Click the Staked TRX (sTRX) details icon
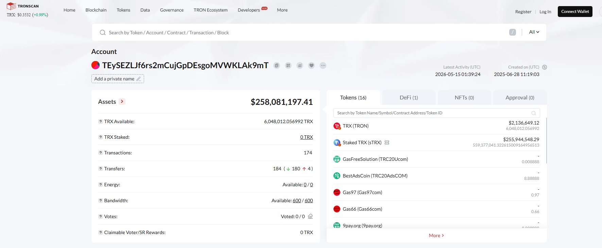The height and width of the screenshot is (248, 602). pyautogui.click(x=387, y=142)
